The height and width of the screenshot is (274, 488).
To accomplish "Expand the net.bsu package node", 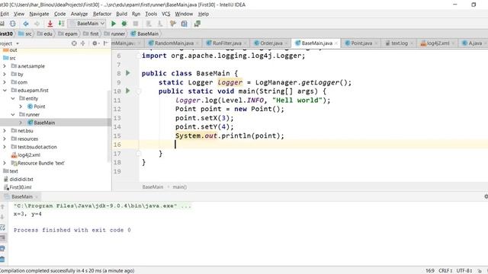I will tap(5, 131).
